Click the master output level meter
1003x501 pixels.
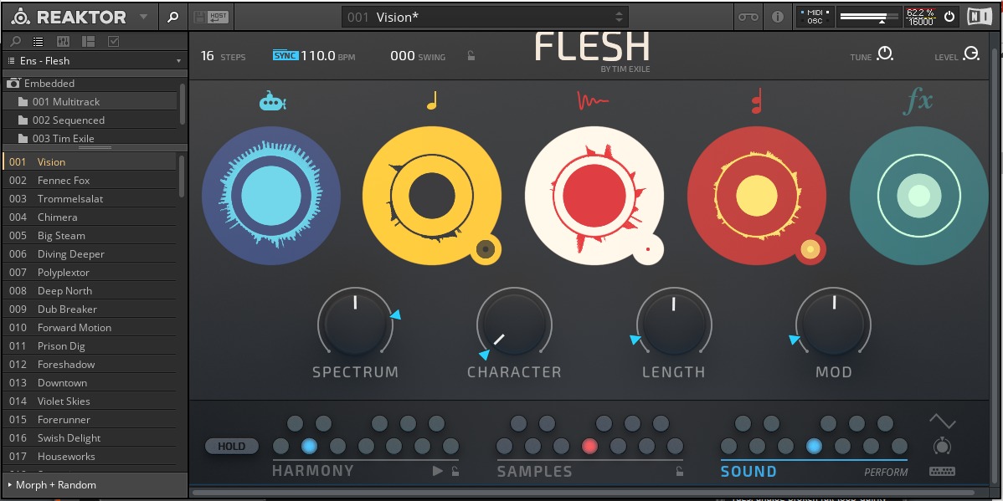pyautogui.click(x=868, y=17)
